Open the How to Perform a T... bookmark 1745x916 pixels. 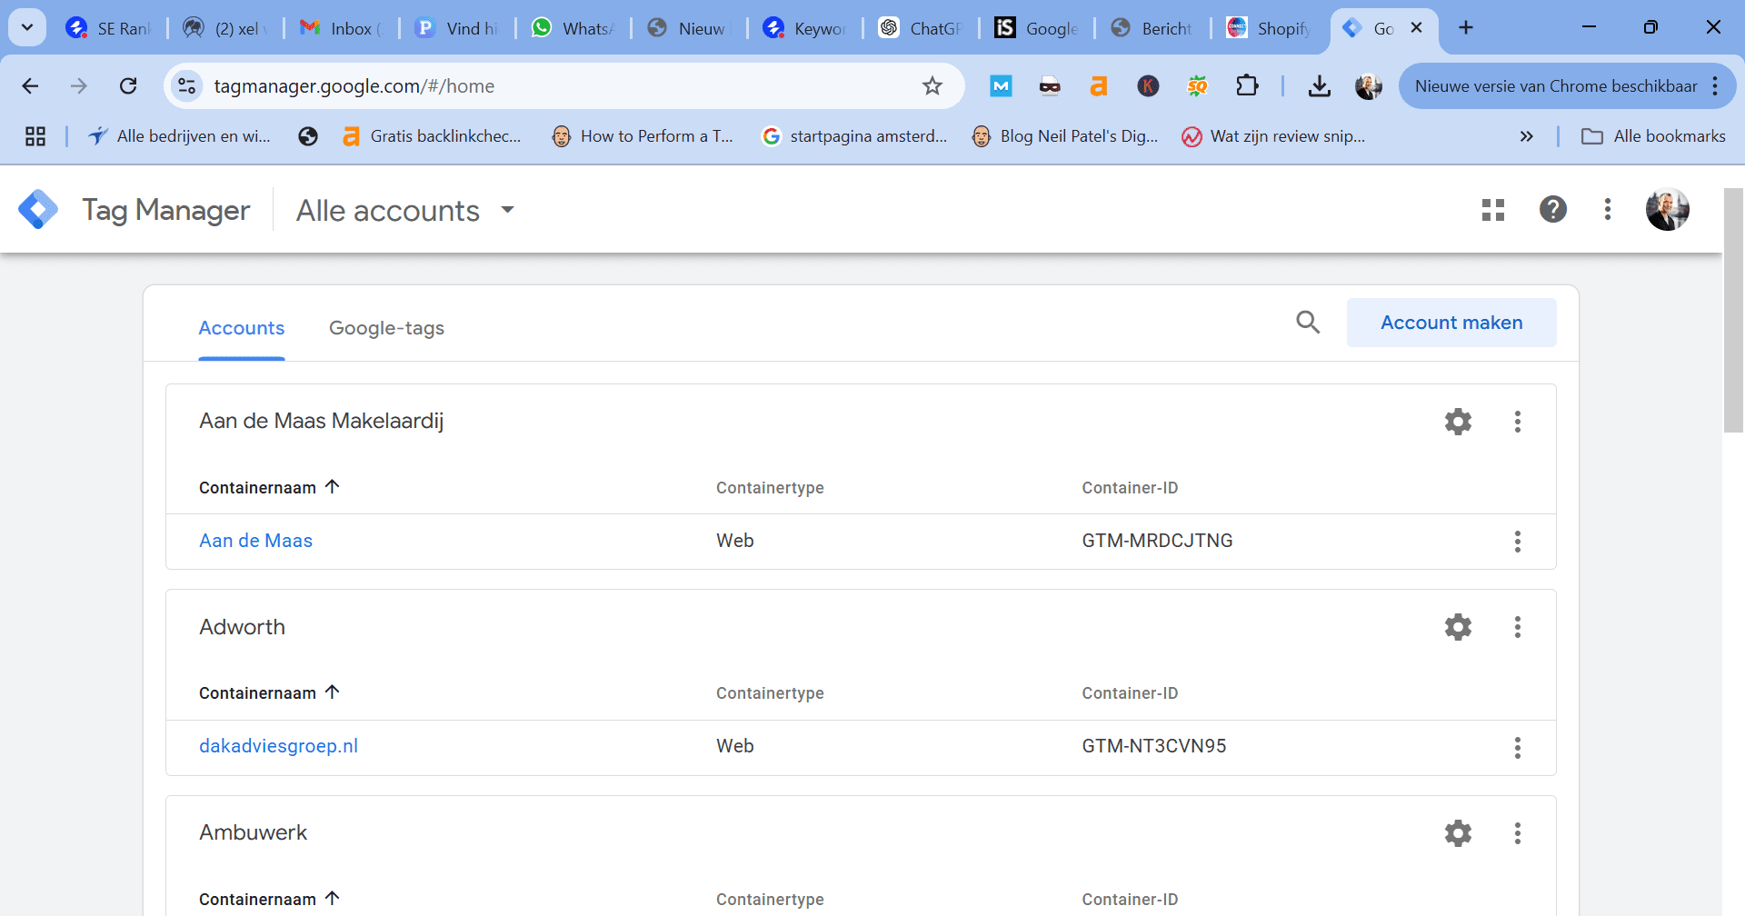pos(643,136)
